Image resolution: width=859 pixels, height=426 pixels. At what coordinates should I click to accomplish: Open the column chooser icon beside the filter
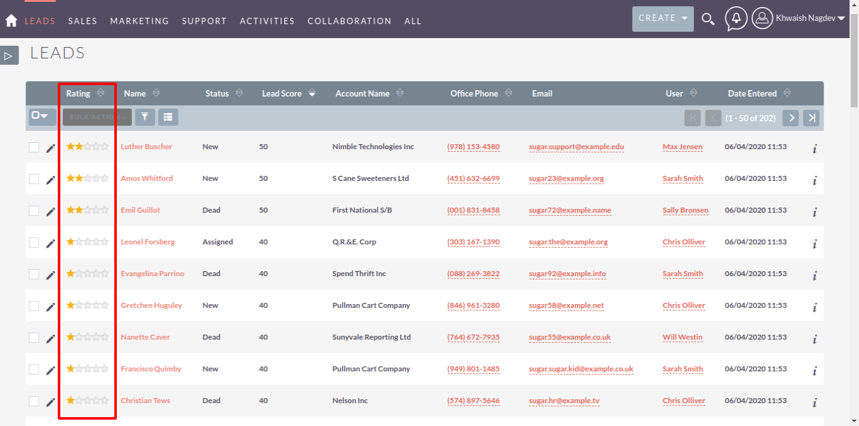pos(166,117)
